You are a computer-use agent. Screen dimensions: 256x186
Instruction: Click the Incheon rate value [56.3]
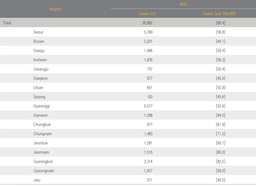click(220, 60)
